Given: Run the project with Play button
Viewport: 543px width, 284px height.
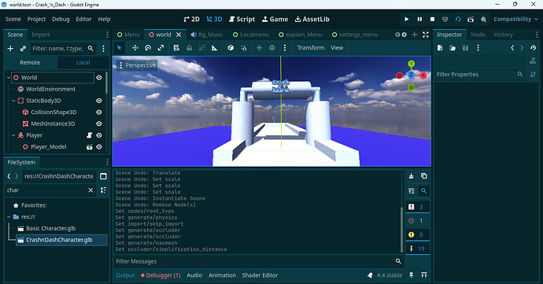Looking at the screenshot, I should coord(407,20).
